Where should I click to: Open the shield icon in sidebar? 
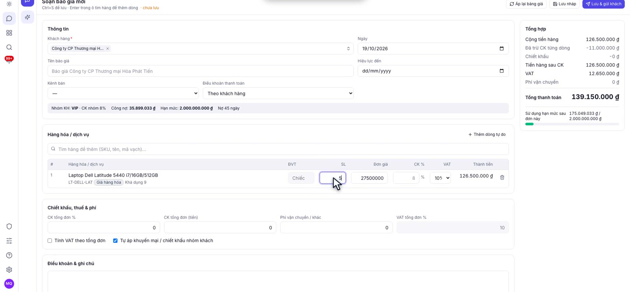9,226
